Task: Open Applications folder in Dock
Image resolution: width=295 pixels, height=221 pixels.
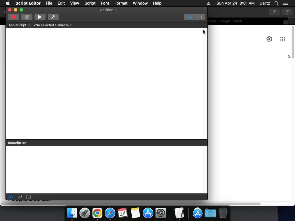Action: click(197, 213)
